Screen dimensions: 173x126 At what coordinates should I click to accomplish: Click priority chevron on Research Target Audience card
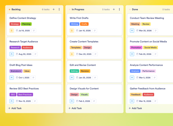tap(12, 54)
